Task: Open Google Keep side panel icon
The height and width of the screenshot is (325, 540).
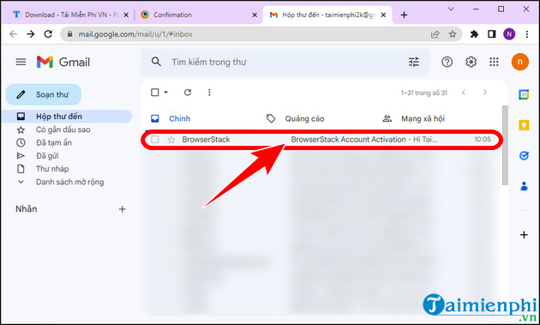Action: click(524, 124)
